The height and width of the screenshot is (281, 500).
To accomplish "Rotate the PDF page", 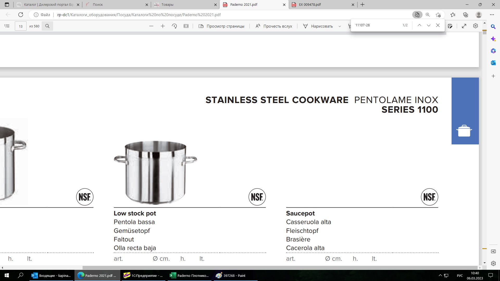I will tap(174, 26).
